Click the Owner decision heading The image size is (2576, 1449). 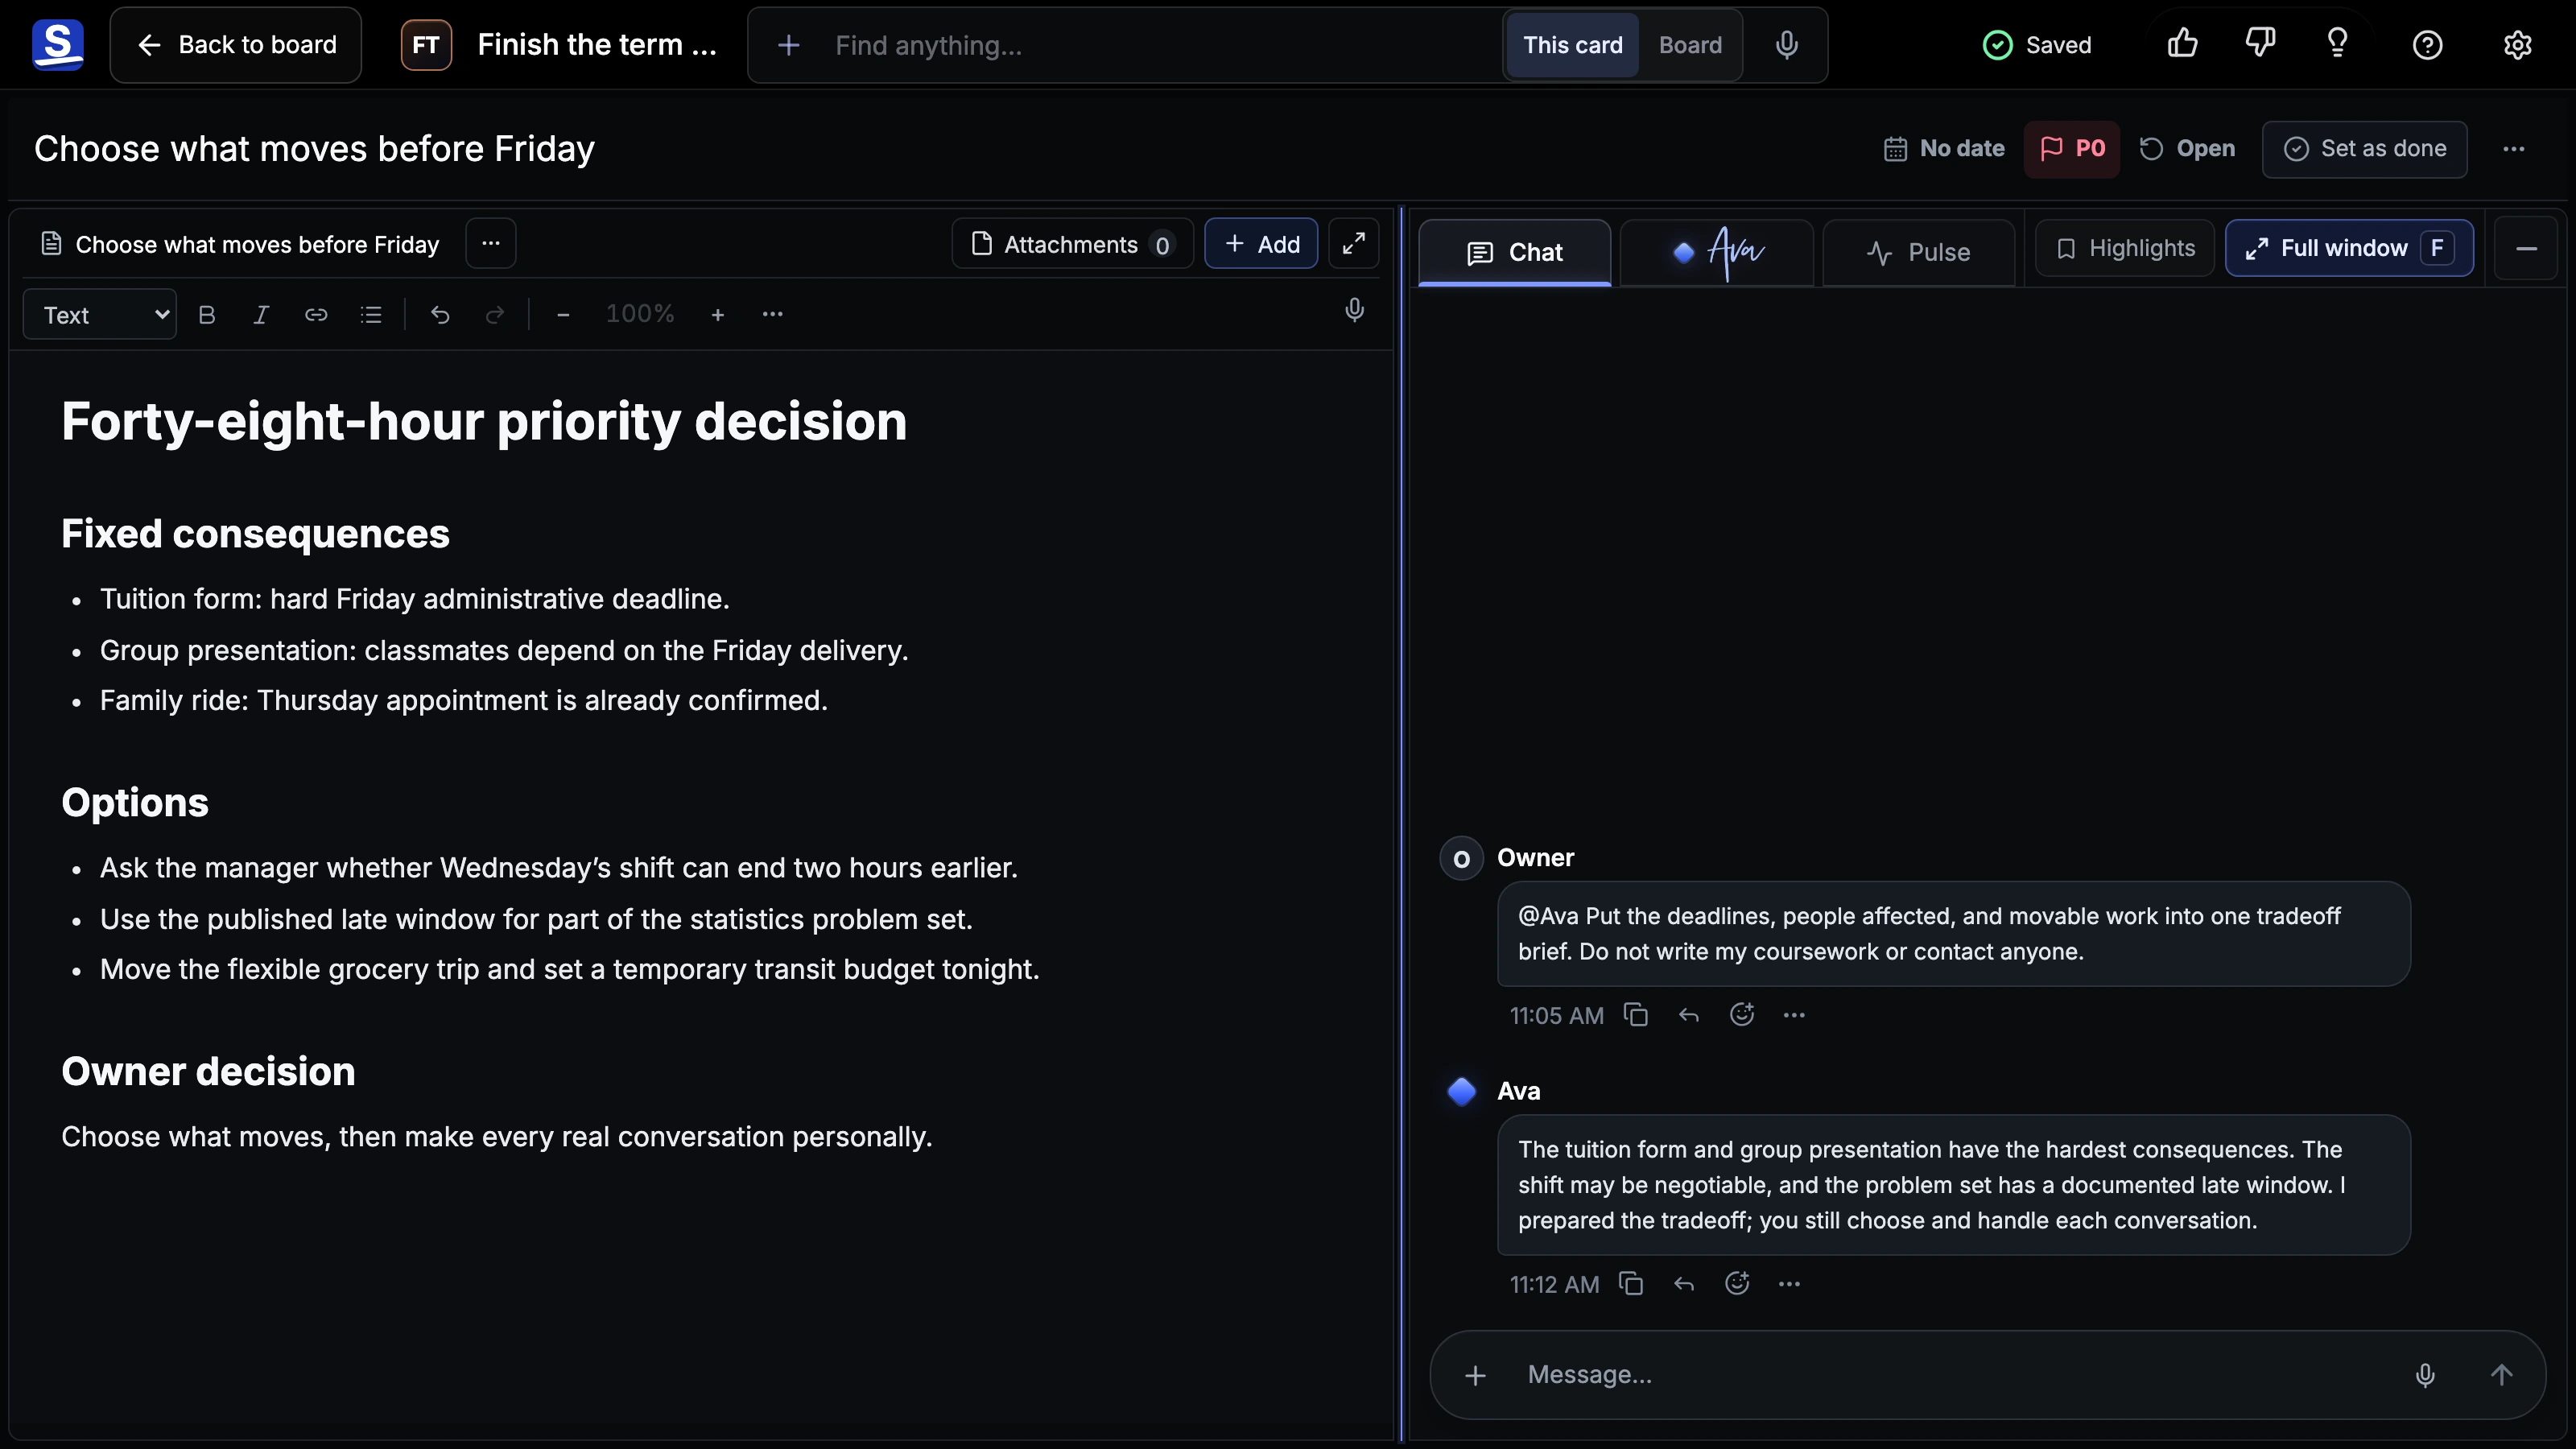click(x=208, y=1071)
